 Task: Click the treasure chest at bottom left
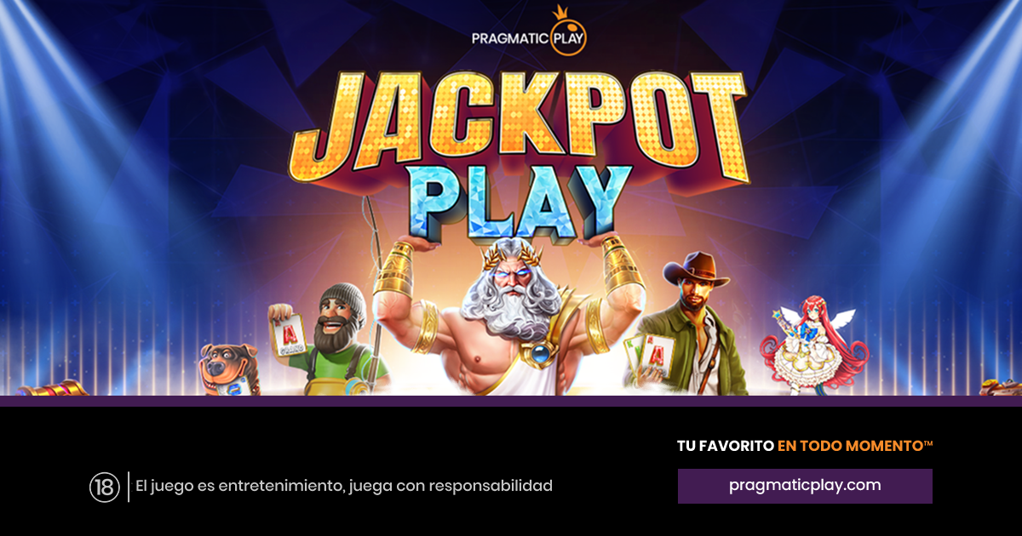pos(53,389)
